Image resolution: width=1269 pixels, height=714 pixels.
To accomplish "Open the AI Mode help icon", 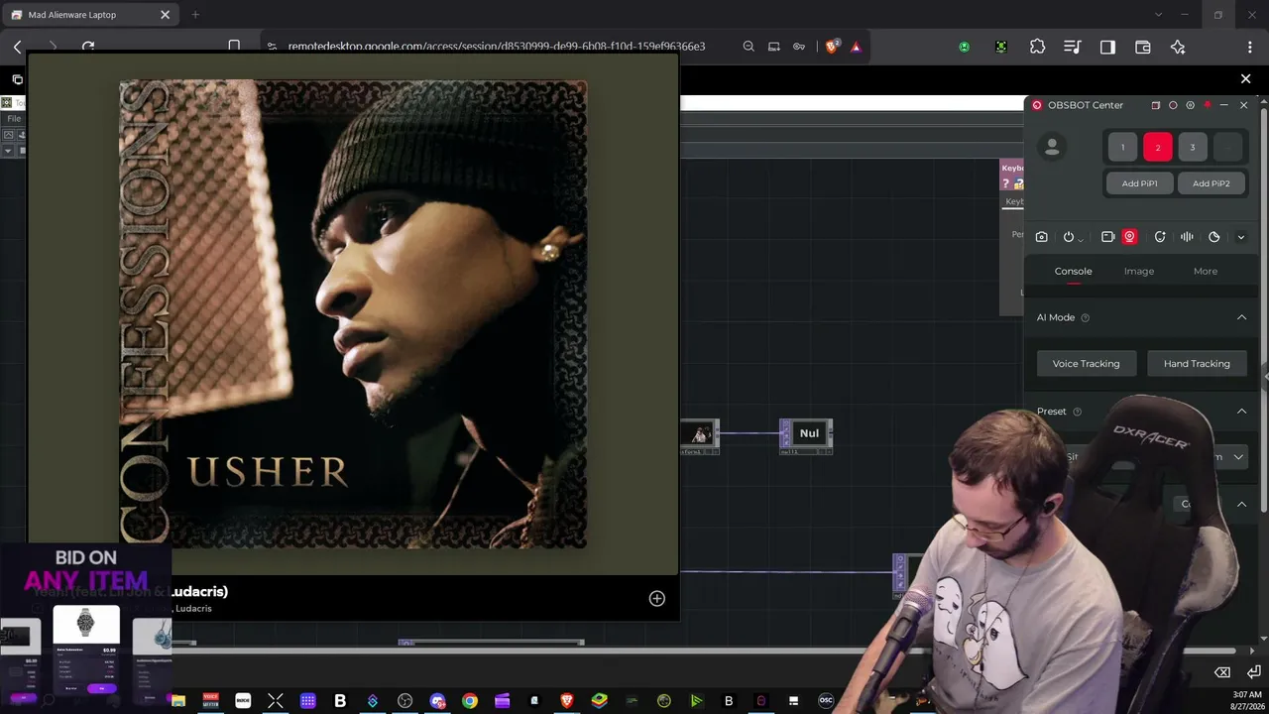I will tap(1085, 318).
